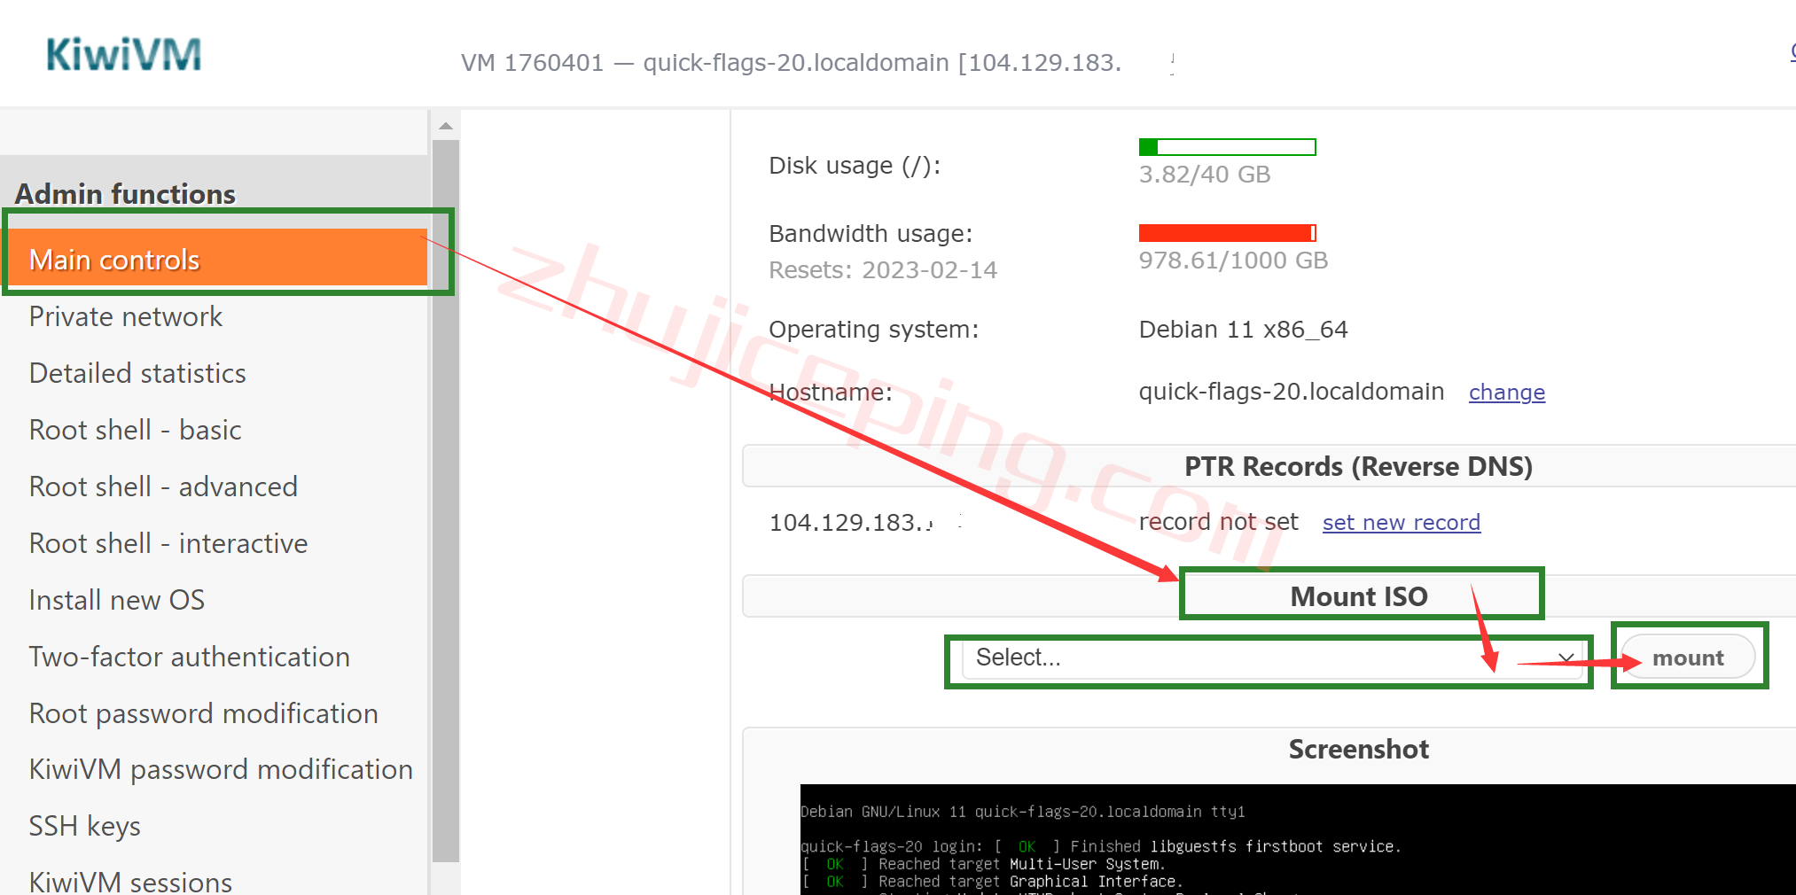Click the sidebar scrollbar up arrow
The width and height of the screenshot is (1796, 895).
[446, 126]
